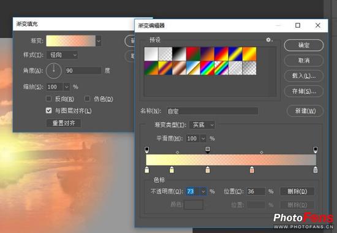Uncheck 与图层对齐(L) align with layer

(x=49, y=110)
